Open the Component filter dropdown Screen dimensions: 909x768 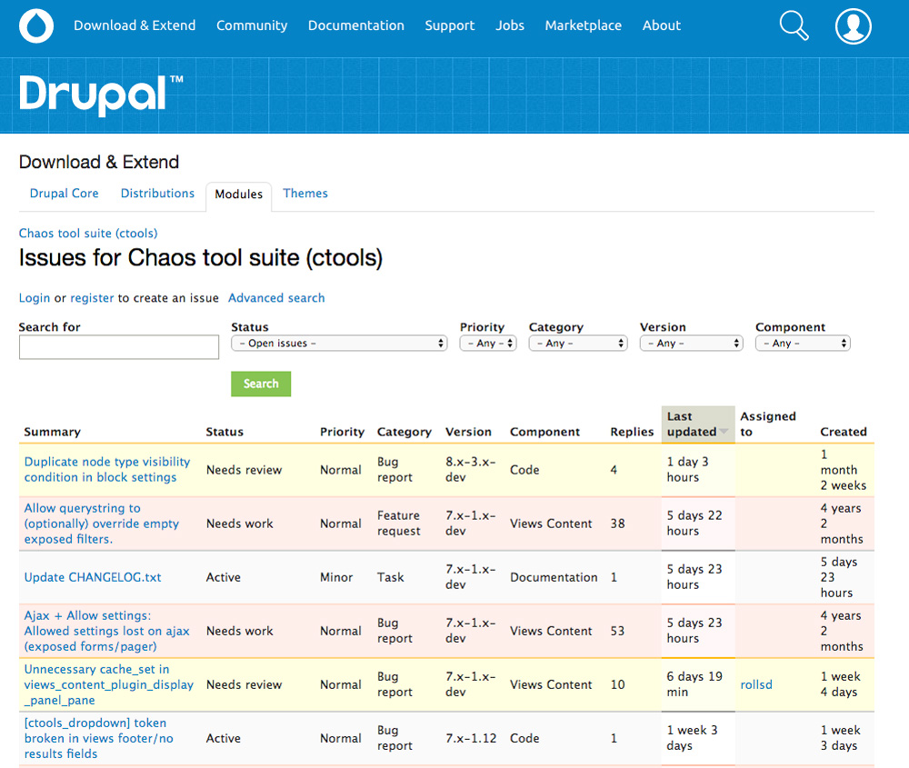point(803,344)
